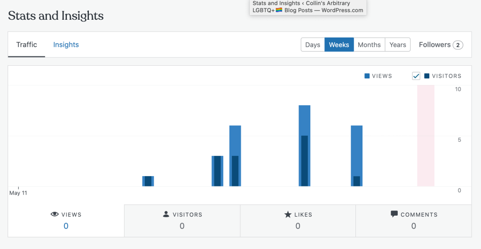Select the Traffic tab
481x249 pixels.
coord(27,45)
